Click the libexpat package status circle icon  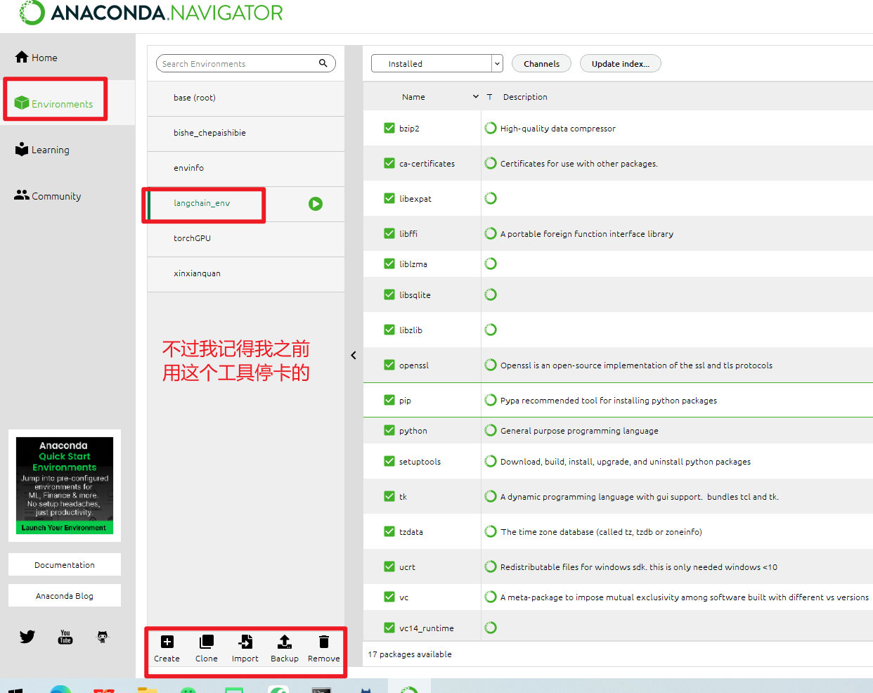[491, 198]
